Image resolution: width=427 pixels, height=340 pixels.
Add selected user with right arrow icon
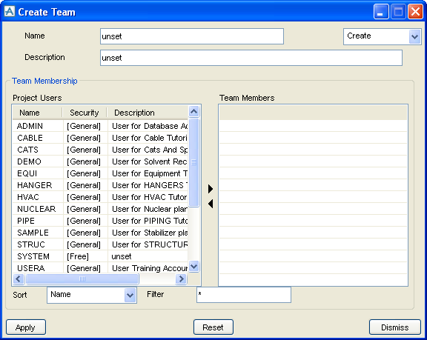click(211, 189)
